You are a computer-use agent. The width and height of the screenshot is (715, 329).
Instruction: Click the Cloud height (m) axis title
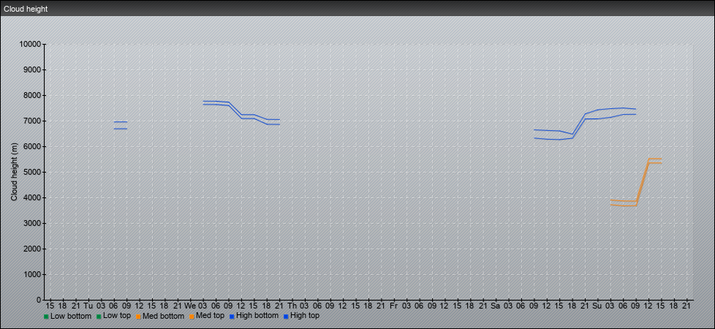pos(14,172)
